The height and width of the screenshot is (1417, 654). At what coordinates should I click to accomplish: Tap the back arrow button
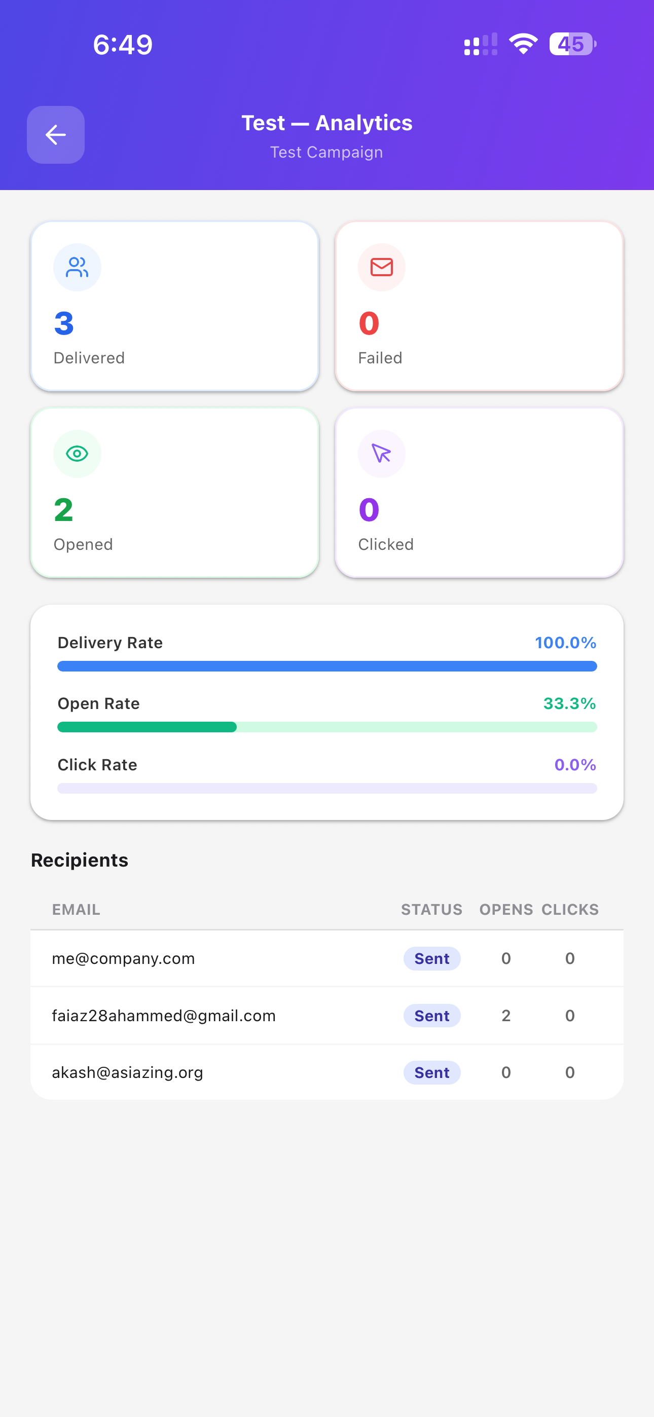click(x=56, y=135)
